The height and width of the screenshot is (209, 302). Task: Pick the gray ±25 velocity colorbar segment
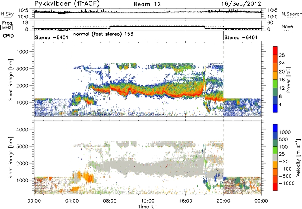click(x=275, y=157)
